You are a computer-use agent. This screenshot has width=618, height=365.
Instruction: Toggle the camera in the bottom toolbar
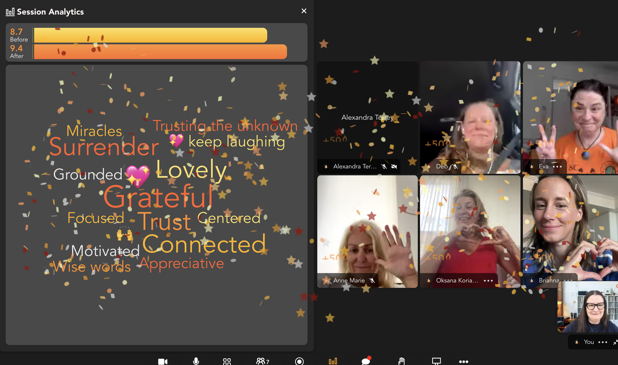[x=163, y=362]
